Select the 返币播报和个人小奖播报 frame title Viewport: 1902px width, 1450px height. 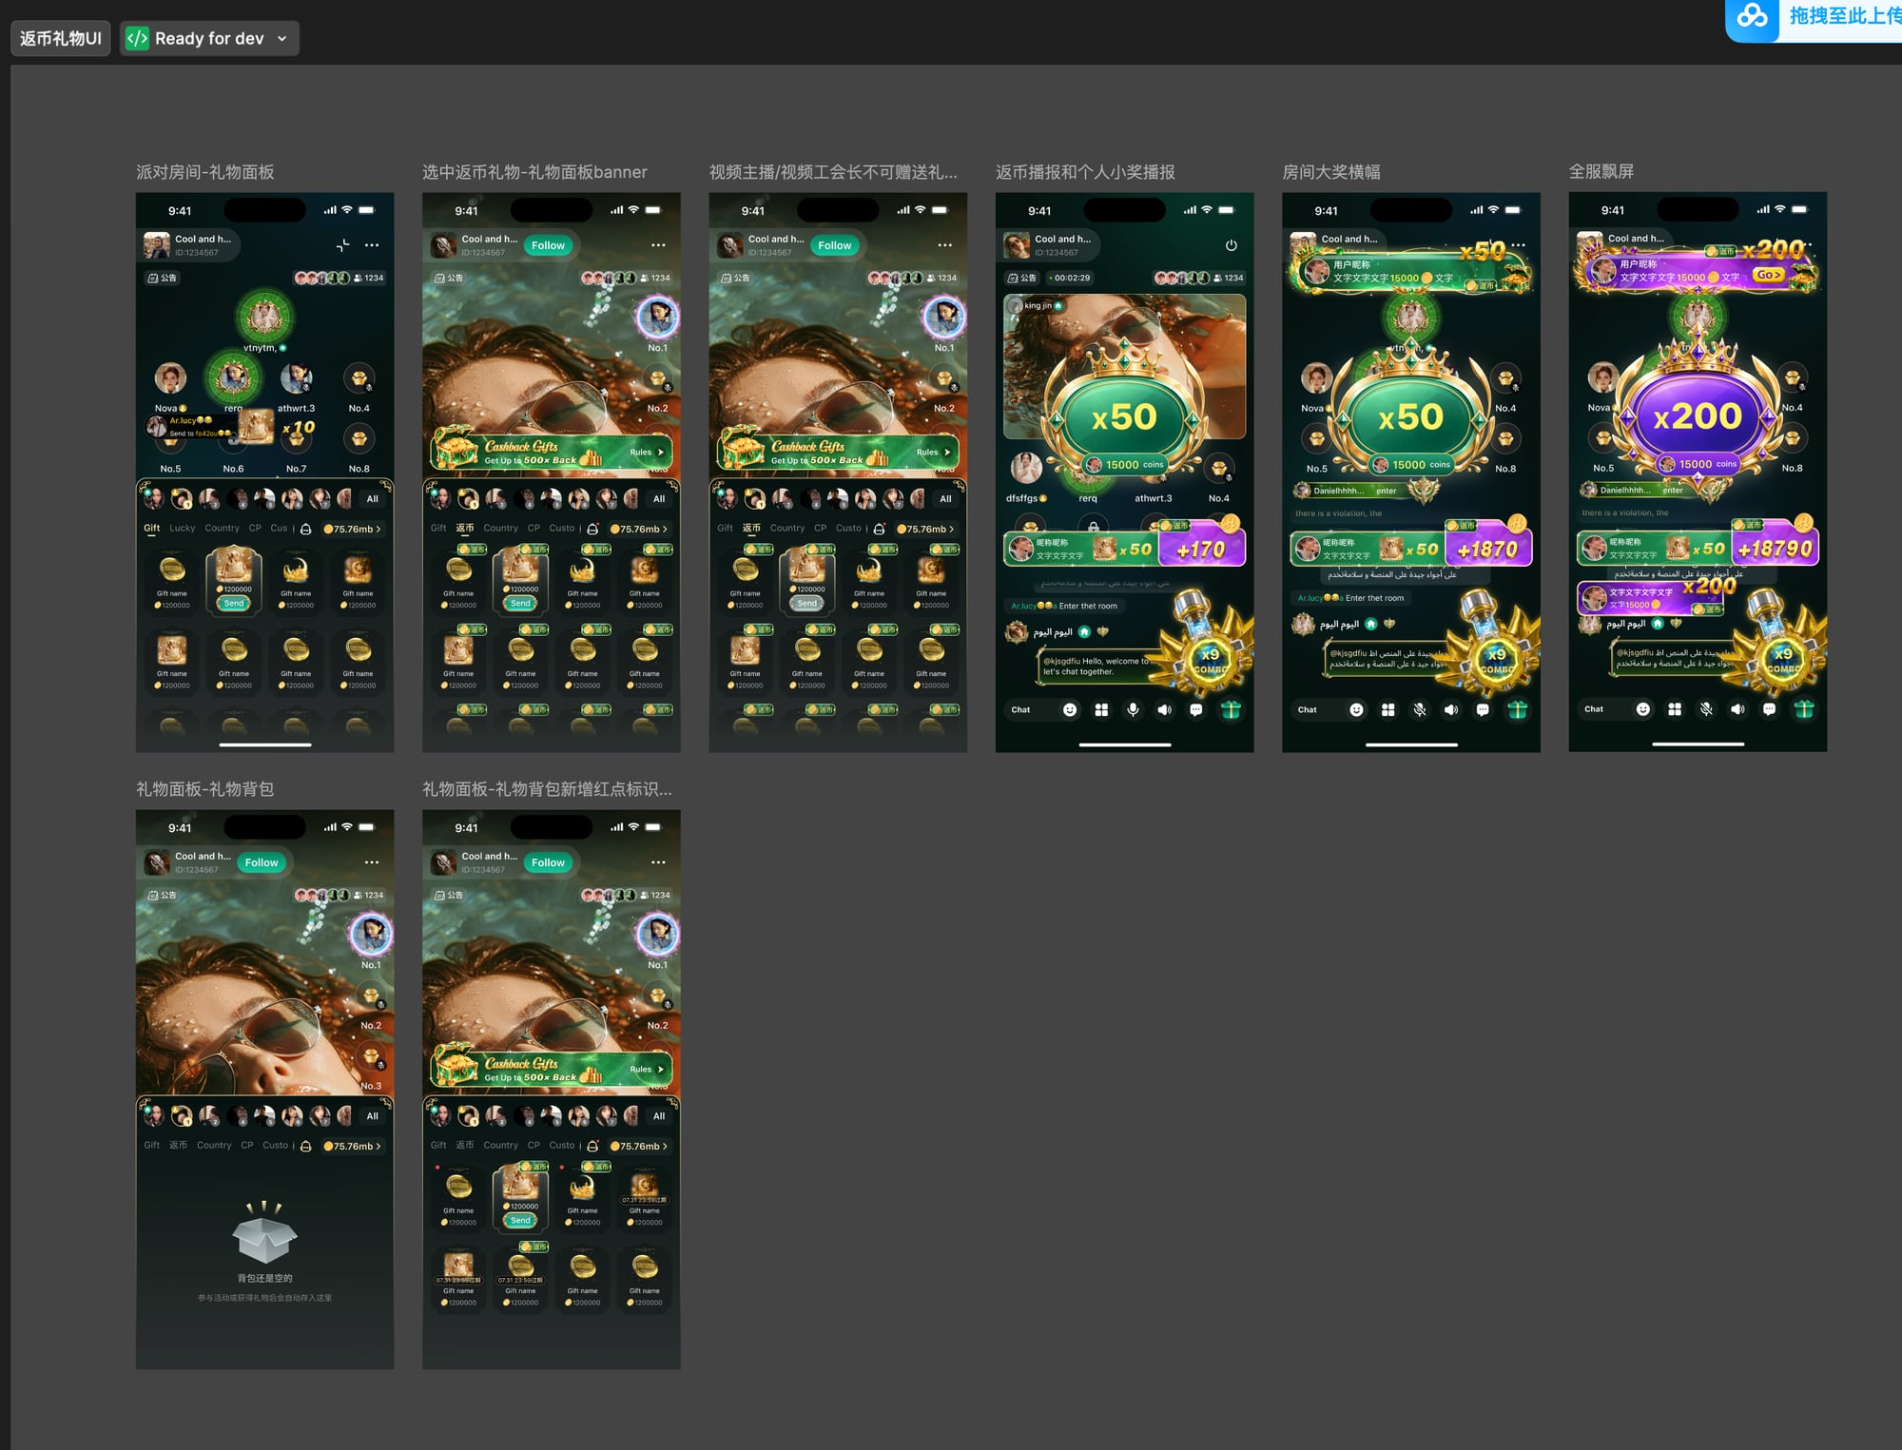pos(1085,172)
